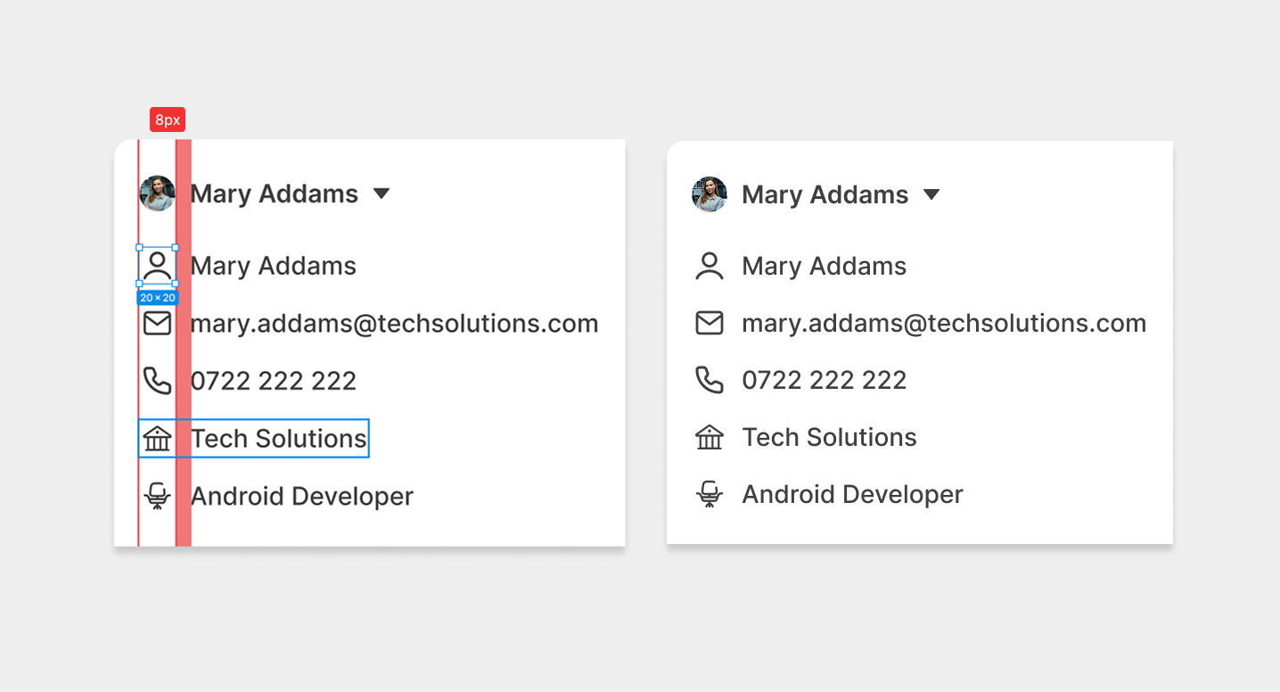This screenshot has height=692, width=1280.
Task: Click the phone icon in right card
Action: point(710,380)
